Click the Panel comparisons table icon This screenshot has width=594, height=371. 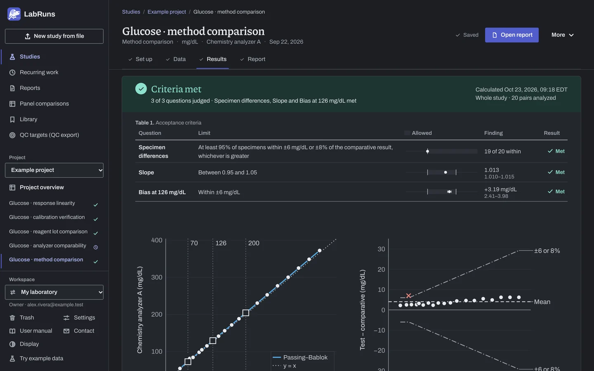coord(12,104)
